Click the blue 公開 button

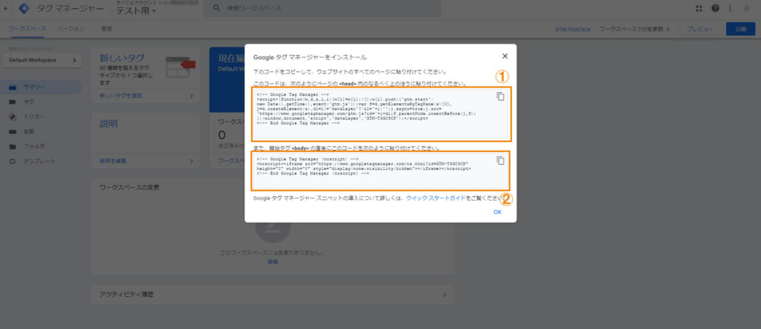[x=741, y=29]
